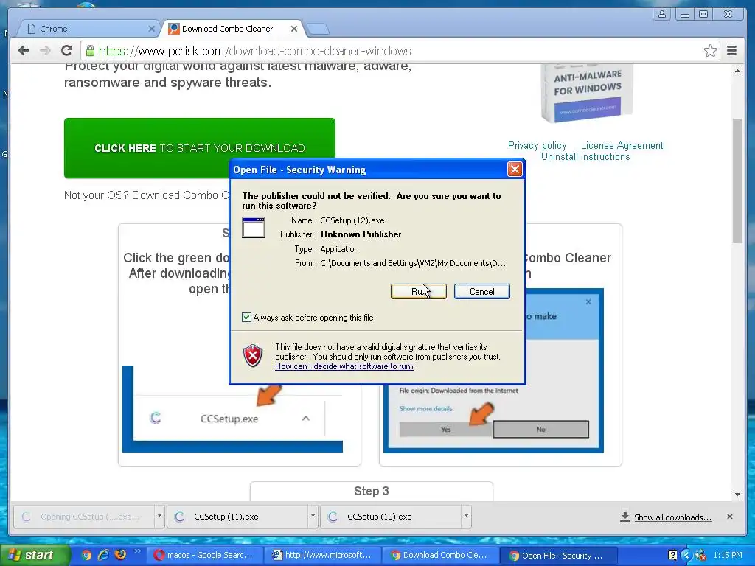
Task: Click the help tray icon
Action: tap(672, 556)
